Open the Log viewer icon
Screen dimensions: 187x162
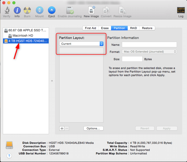point(181,11)
